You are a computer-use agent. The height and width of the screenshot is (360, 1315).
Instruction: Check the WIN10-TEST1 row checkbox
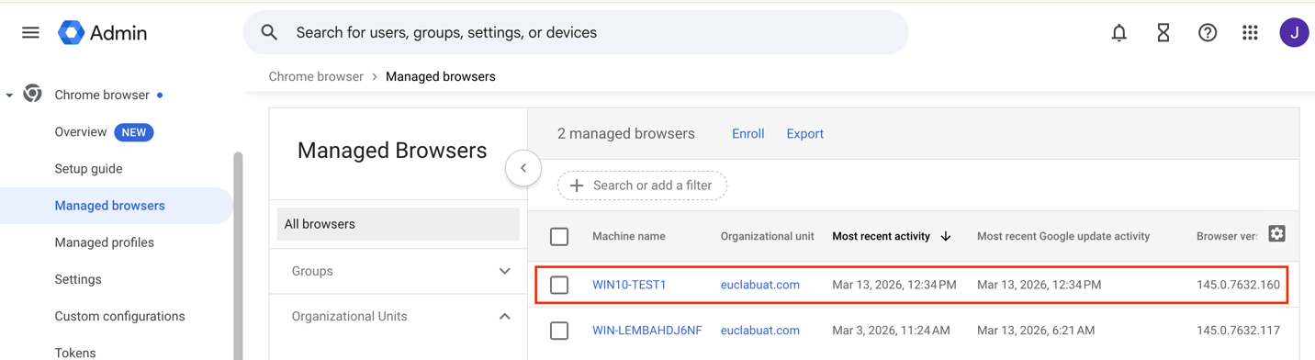pos(559,285)
